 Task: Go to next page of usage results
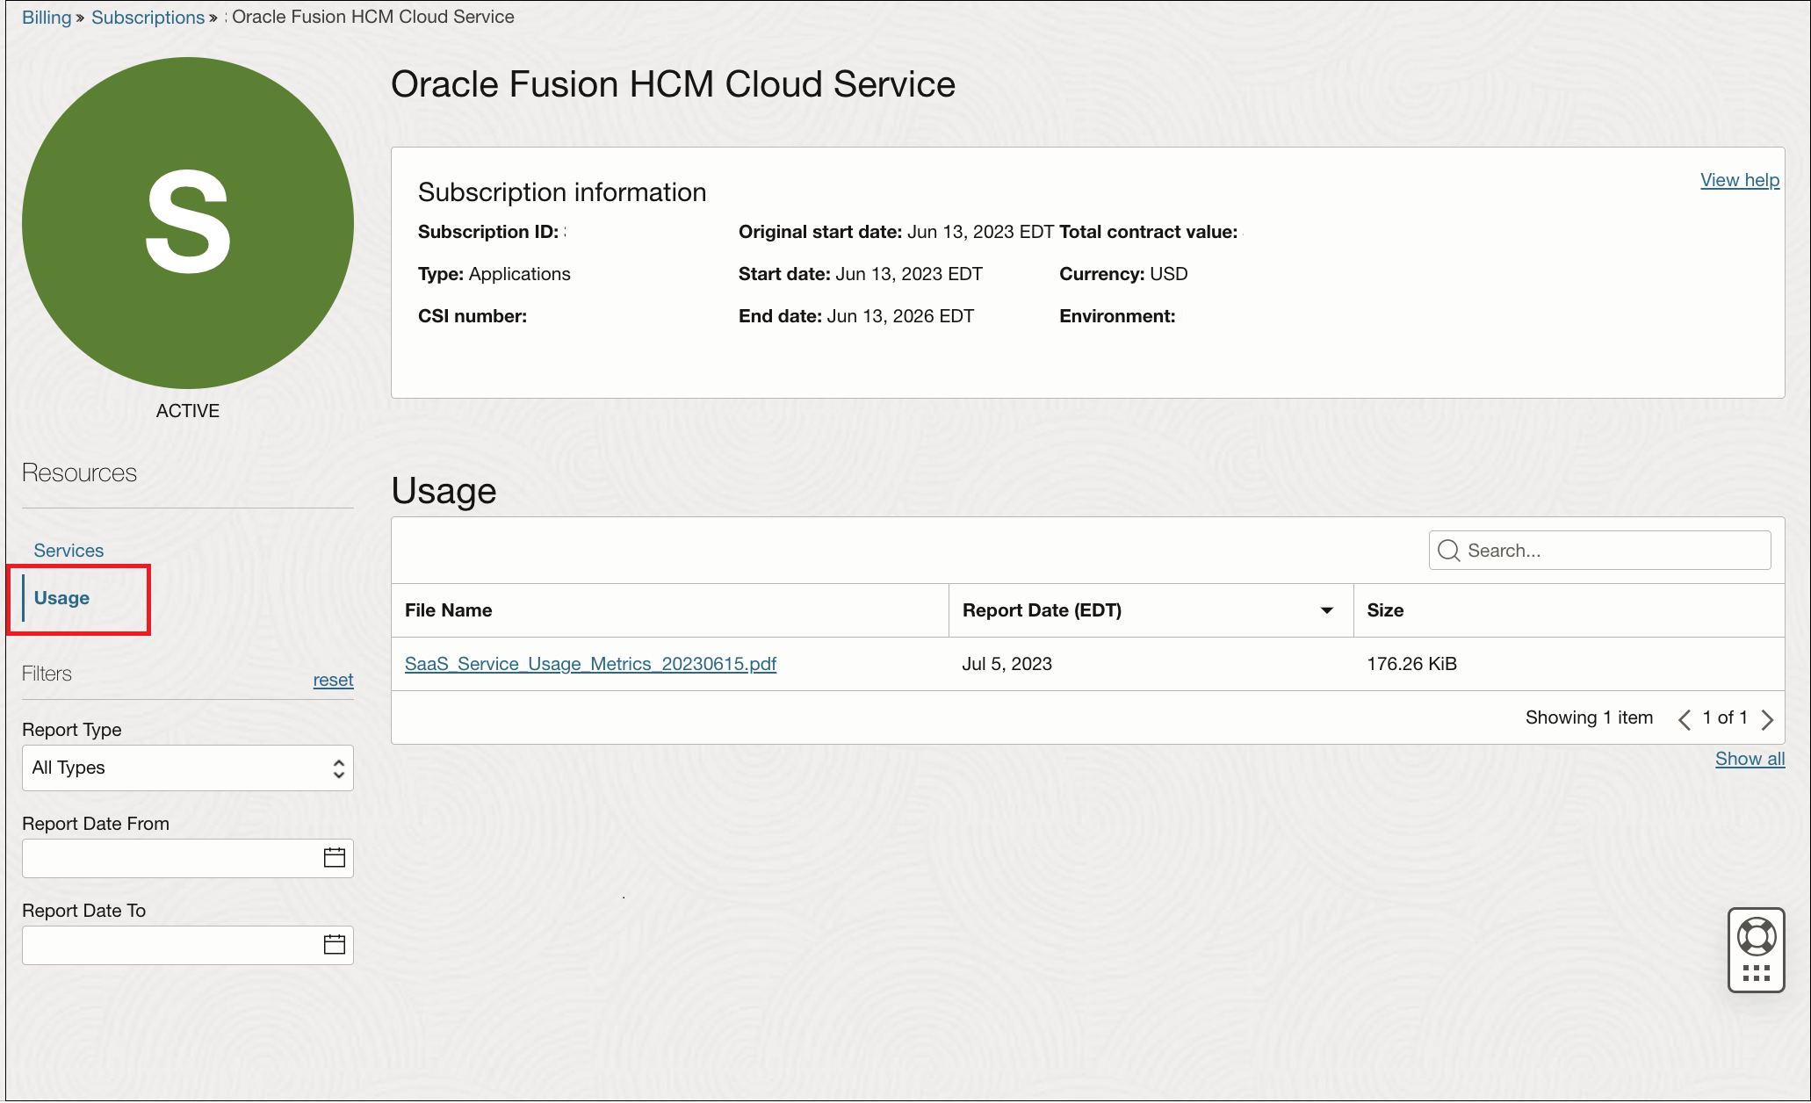1767,719
